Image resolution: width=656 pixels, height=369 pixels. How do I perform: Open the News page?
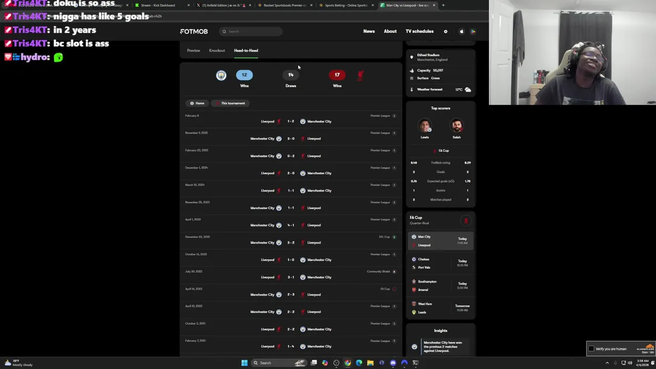(369, 31)
